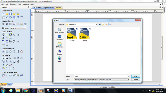Open the Toolpaths menu
Screen dimensions: 166x93
click(x=13, y=4)
